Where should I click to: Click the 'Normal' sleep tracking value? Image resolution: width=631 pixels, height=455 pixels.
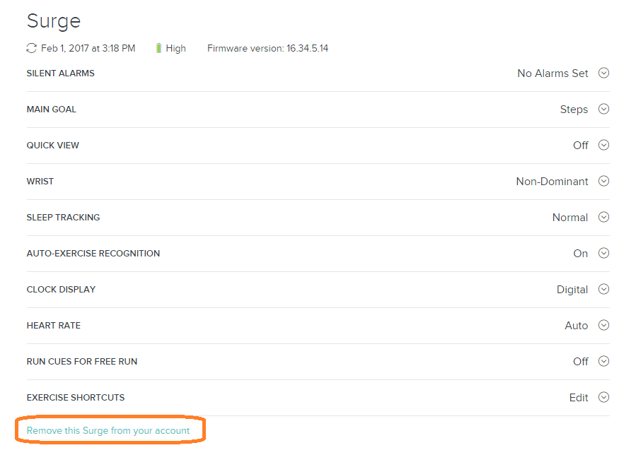tap(570, 218)
